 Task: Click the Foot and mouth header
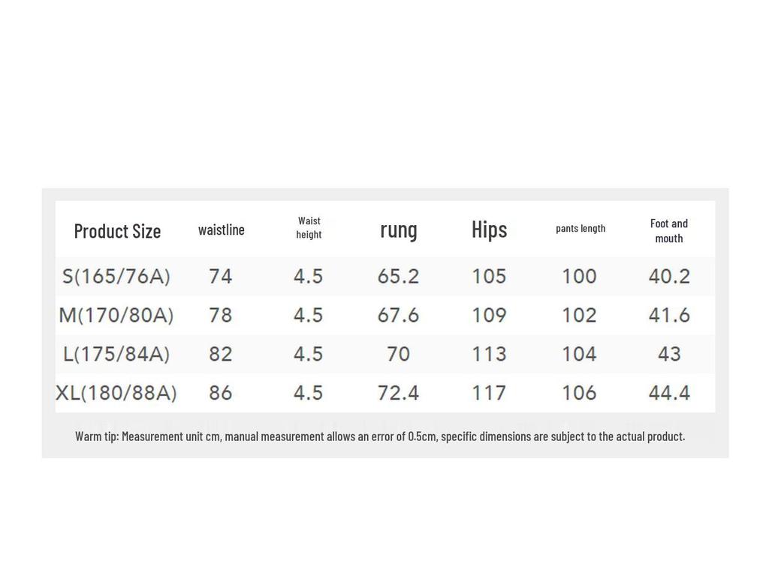[x=668, y=230]
